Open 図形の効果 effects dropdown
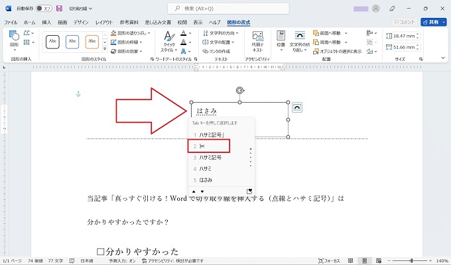This screenshot has height=265, width=451. point(127,51)
